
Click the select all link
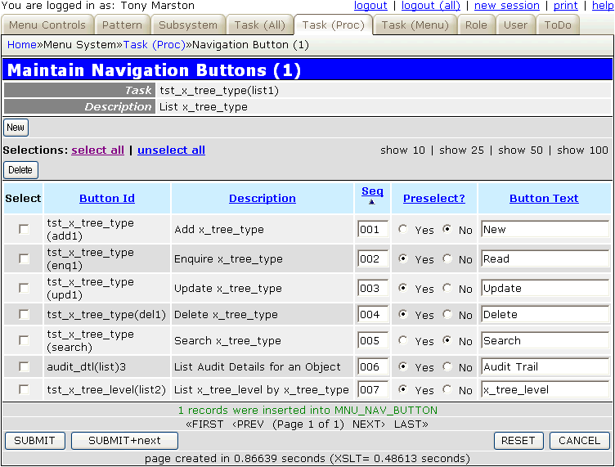[x=97, y=150]
